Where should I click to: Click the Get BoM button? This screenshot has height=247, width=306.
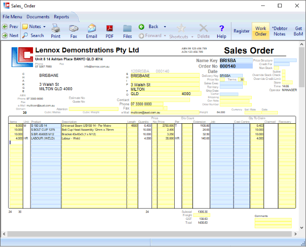299,31
